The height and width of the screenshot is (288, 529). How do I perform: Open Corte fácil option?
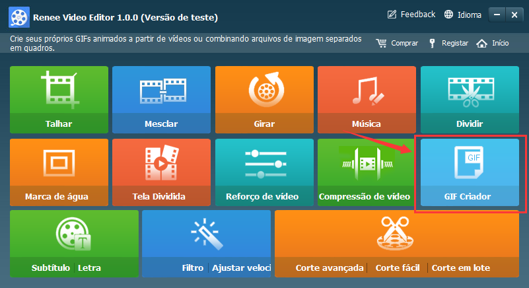398,268
